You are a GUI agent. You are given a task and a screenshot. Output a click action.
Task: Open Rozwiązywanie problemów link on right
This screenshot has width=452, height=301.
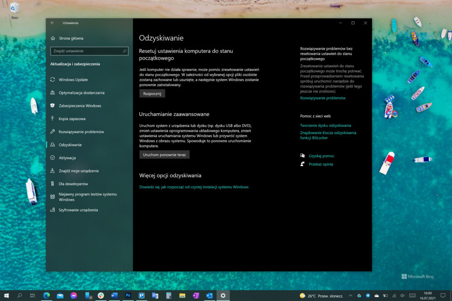[x=323, y=98]
